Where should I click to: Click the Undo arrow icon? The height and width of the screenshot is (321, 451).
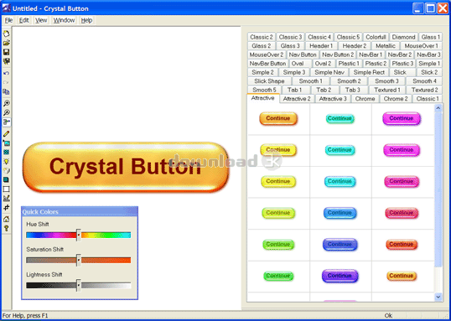point(7,73)
